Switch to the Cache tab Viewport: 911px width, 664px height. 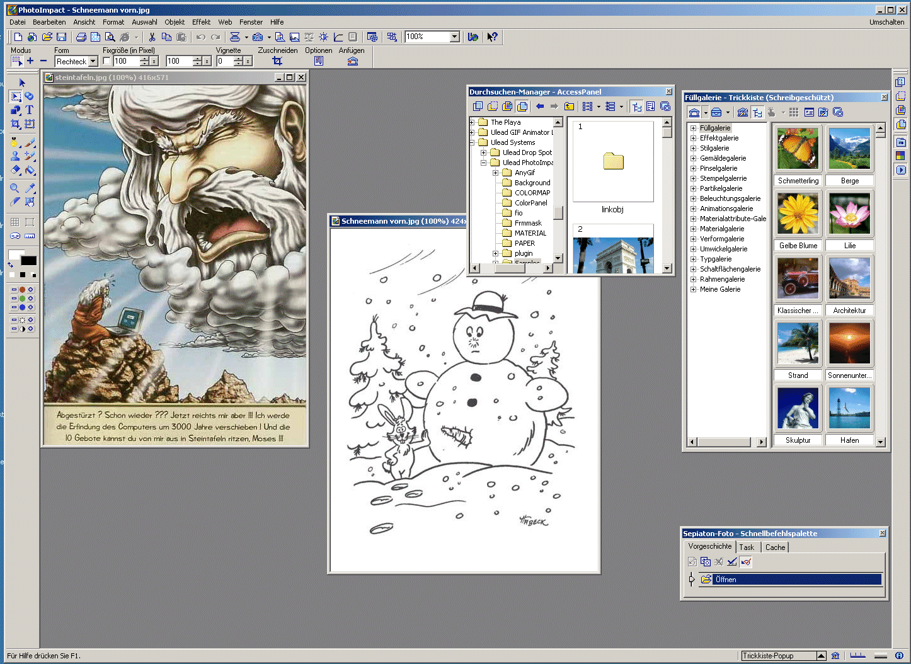click(775, 547)
